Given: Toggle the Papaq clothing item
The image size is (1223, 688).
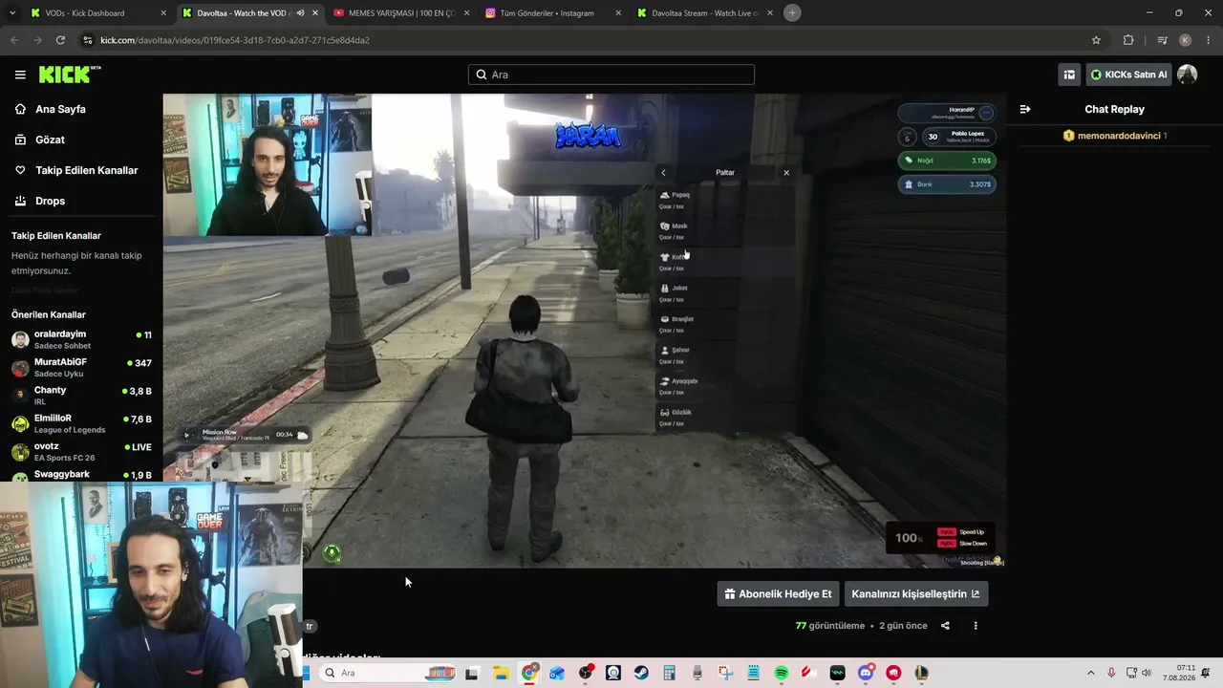Looking at the screenshot, I should (x=725, y=200).
